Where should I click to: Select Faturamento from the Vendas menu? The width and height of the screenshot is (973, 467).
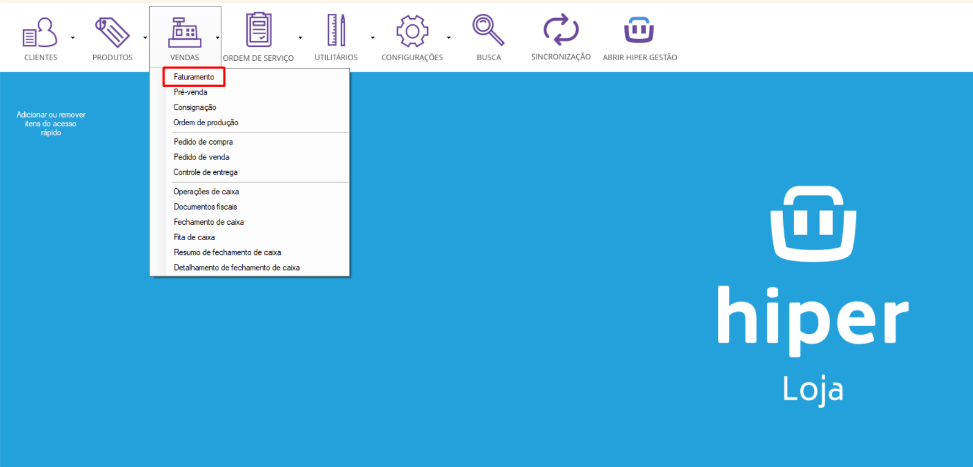194,77
